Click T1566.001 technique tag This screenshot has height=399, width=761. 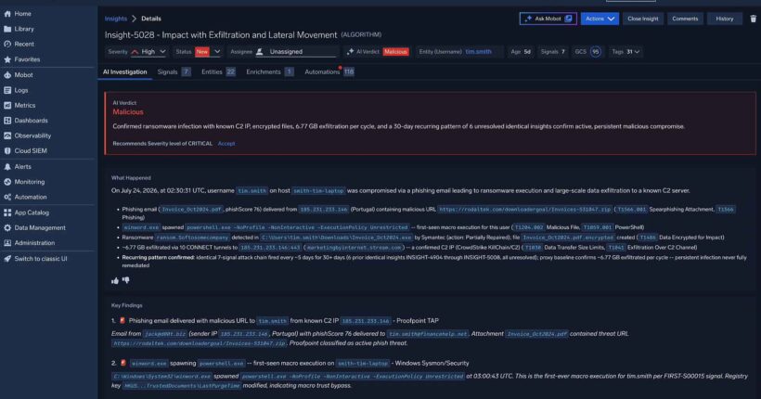[x=631, y=209]
